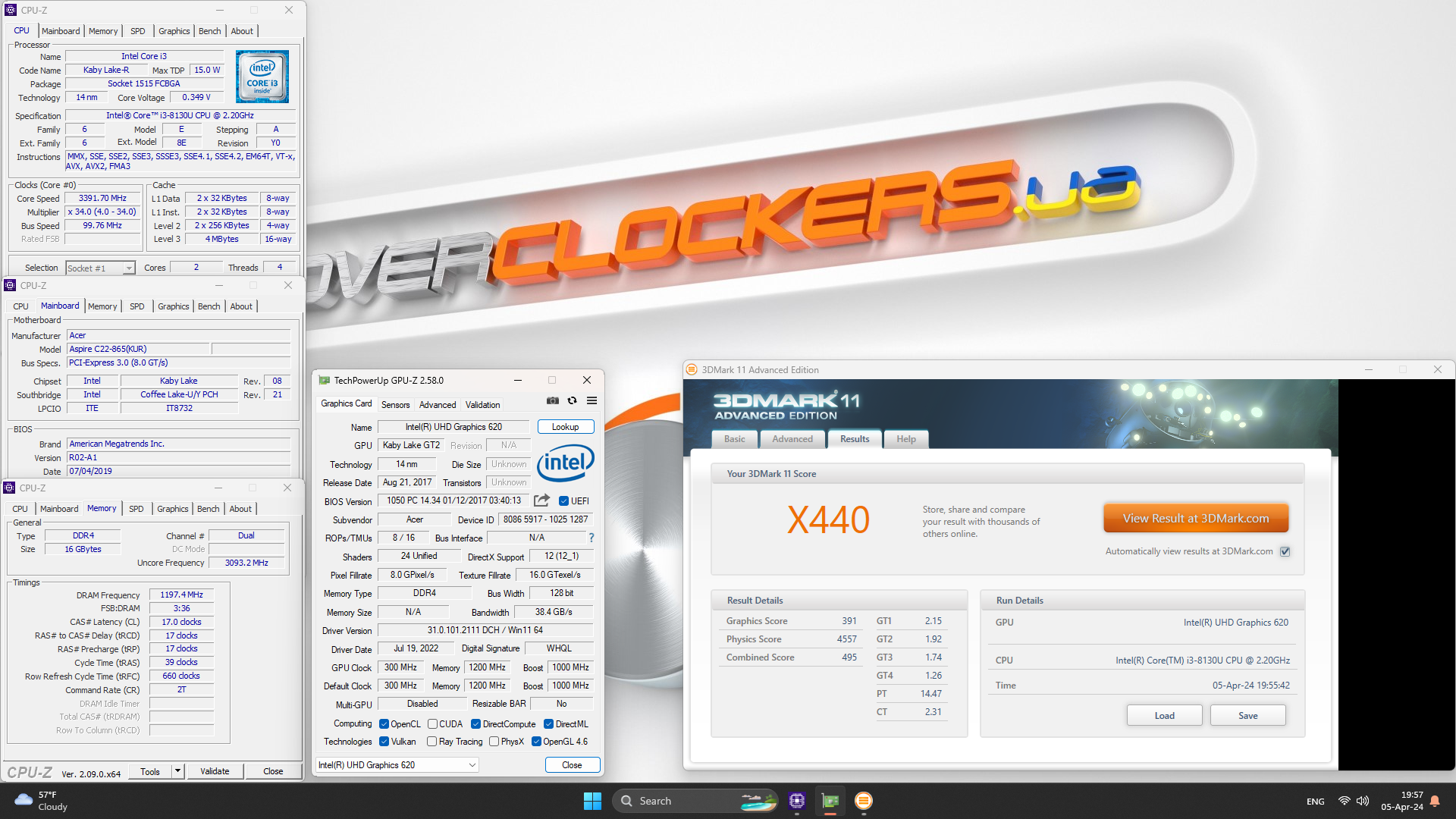
Task: Open the weather widget showing Cloudy
Action: [42, 801]
